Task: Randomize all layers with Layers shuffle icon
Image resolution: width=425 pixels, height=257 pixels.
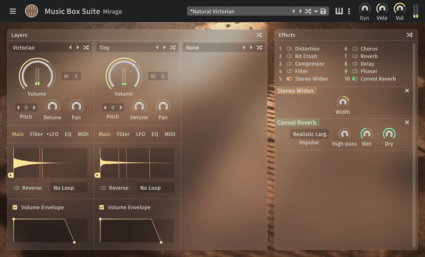Action: [x=259, y=35]
